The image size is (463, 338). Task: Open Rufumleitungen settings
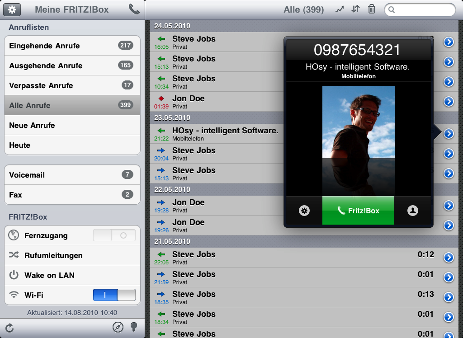(x=72, y=255)
